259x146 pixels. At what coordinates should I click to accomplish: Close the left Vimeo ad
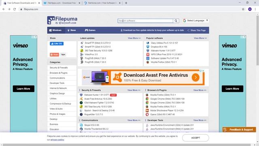pos(36,37)
